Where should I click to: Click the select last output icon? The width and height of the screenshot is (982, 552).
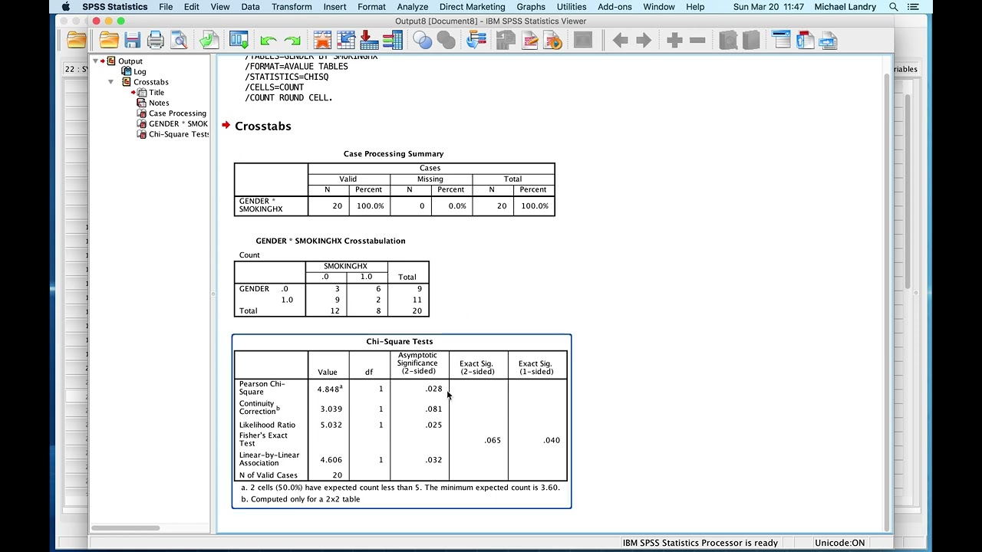click(476, 40)
